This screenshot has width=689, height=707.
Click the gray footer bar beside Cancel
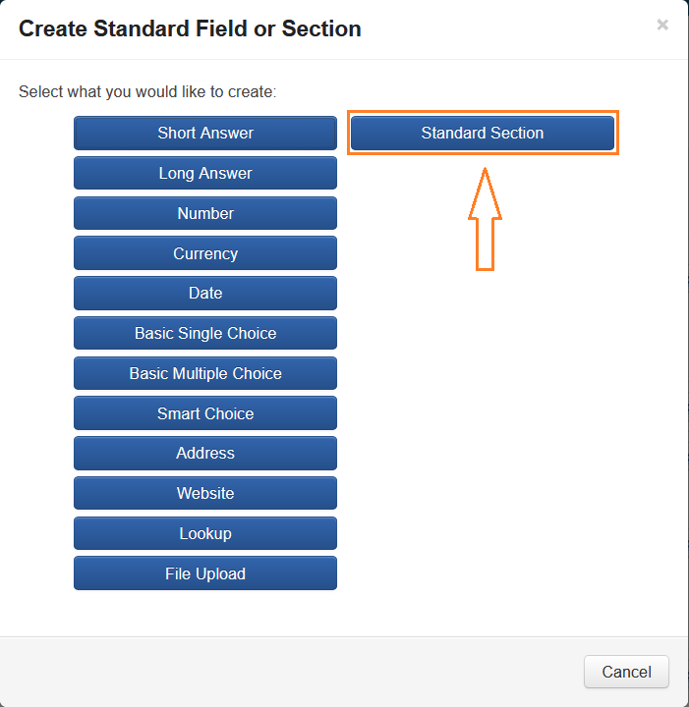pyautogui.click(x=295, y=672)
